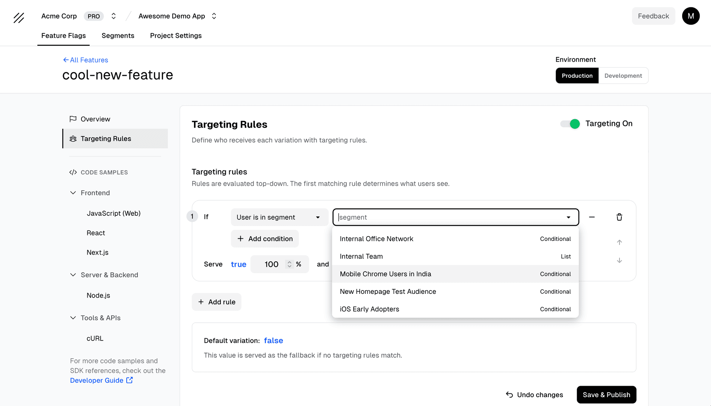711x406 pixels.
Task: Expand the Acme Corp organization switcher
Action: (x=113, y=16)
